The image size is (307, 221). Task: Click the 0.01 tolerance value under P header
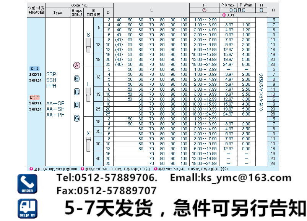pyautogui.click(x=230, y=15)
